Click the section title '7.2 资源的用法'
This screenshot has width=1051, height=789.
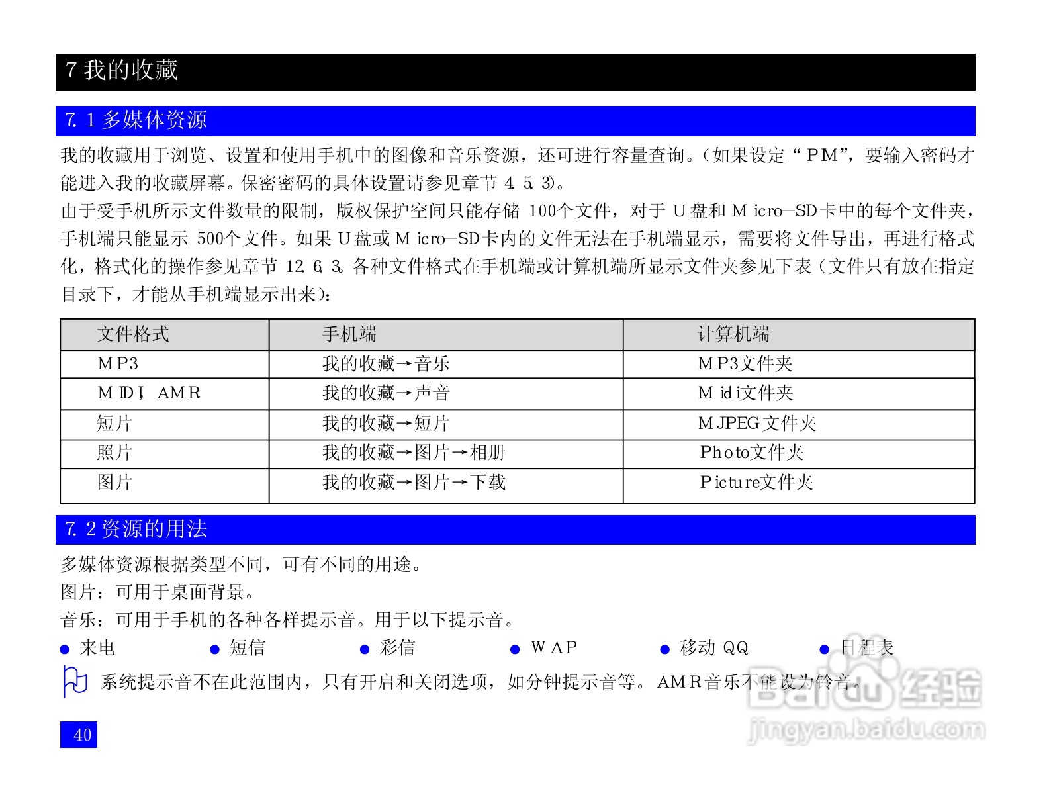coord(136,529)
